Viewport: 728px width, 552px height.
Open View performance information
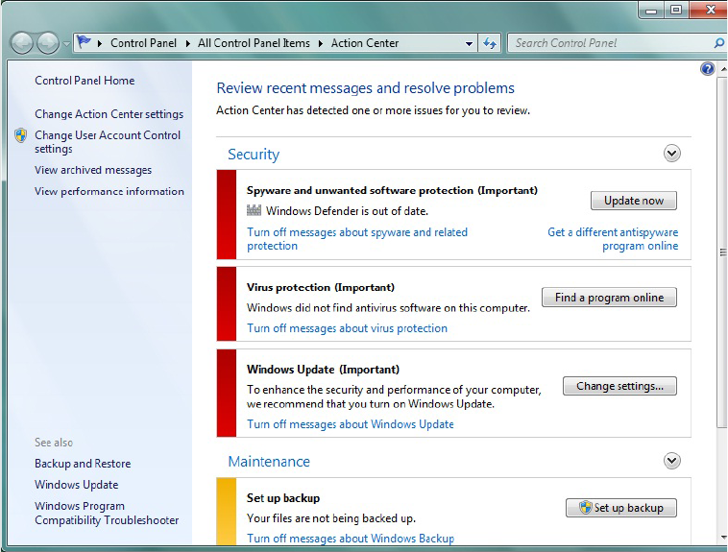(x=109, y=191)
